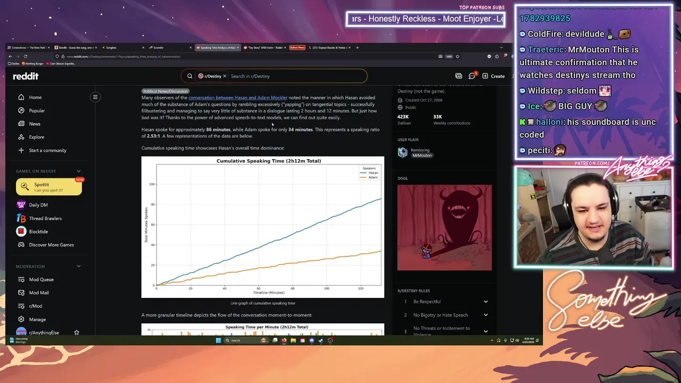Image resolution: width=681 pixels, height=383 pixels.
Task: Open the Nothing Burger bookmark
Action: tap(34, 63)
